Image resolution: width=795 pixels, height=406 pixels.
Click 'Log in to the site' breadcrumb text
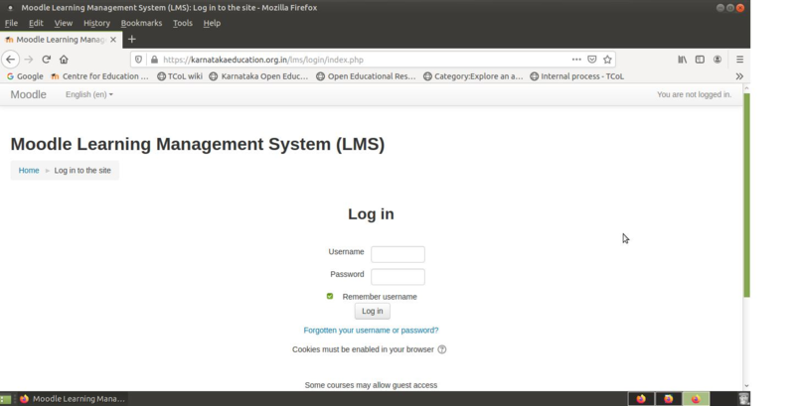click(82, 170)
